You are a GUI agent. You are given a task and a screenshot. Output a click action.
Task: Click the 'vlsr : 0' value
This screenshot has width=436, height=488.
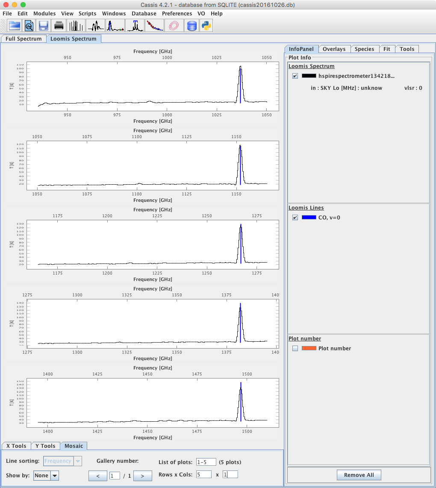coord(413,88)
